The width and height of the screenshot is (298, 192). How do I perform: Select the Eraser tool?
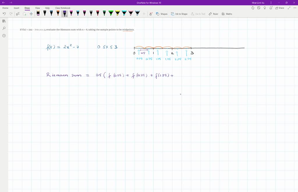38,13
